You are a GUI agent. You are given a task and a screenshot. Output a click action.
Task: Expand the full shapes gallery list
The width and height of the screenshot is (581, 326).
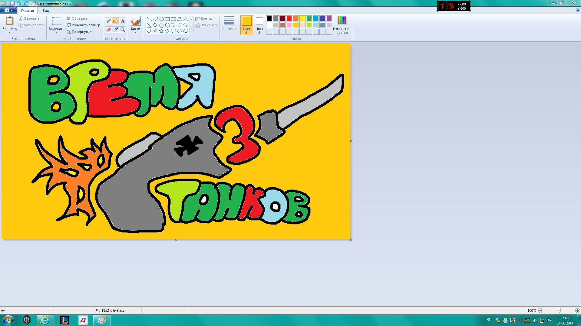(x=191, y=31)
